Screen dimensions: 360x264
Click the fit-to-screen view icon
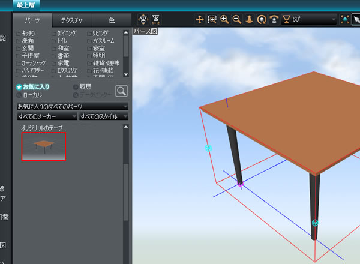[x=345, y=19]
